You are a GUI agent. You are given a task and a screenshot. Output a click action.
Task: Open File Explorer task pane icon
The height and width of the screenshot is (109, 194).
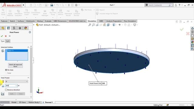(192, 35)
